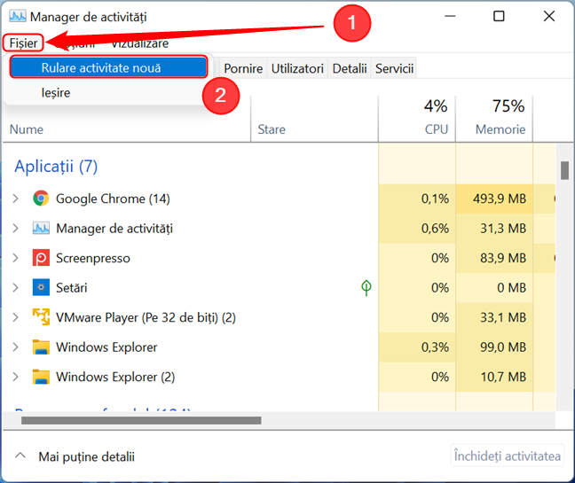This screenshot has width=575, height=483.
Task: Select the Google Chrome (14) row text
Action: coord(113,199)
